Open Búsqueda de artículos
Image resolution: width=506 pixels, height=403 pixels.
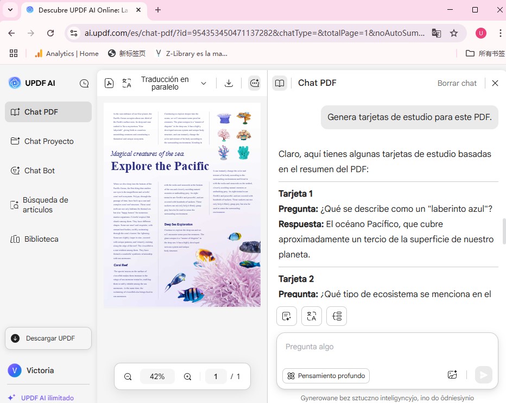coord(48,205)
